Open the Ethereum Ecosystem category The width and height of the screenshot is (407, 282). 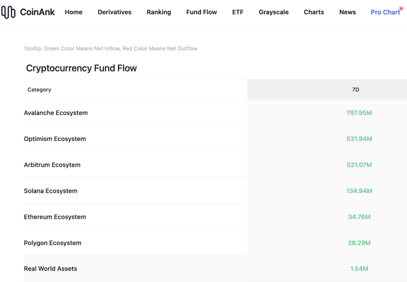pos(55,217)
